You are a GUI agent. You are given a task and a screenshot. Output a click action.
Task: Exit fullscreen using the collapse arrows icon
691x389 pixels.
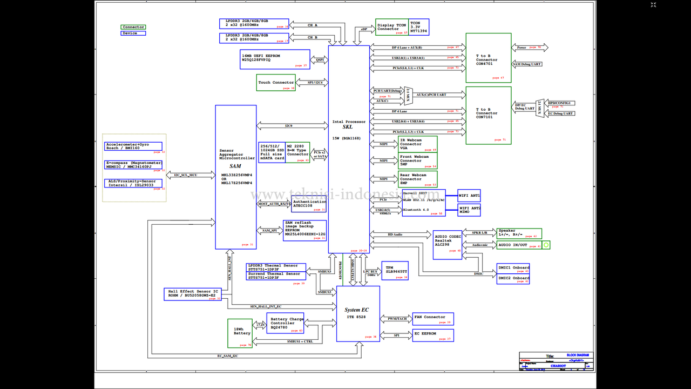[653, 5]
